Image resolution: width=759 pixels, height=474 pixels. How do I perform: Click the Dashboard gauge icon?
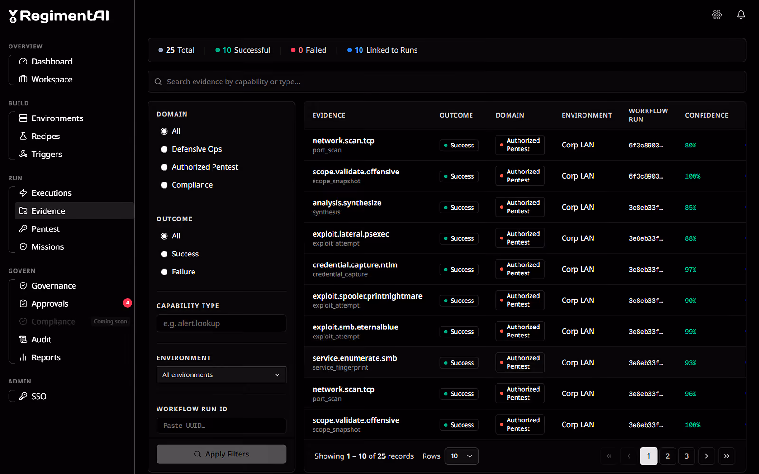coord(23,61)
